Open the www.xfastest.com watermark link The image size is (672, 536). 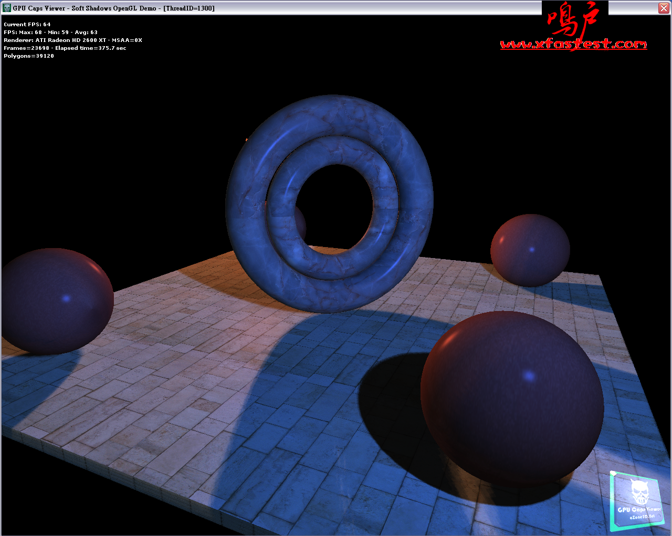pyautogui.click(x=573, y=44)
